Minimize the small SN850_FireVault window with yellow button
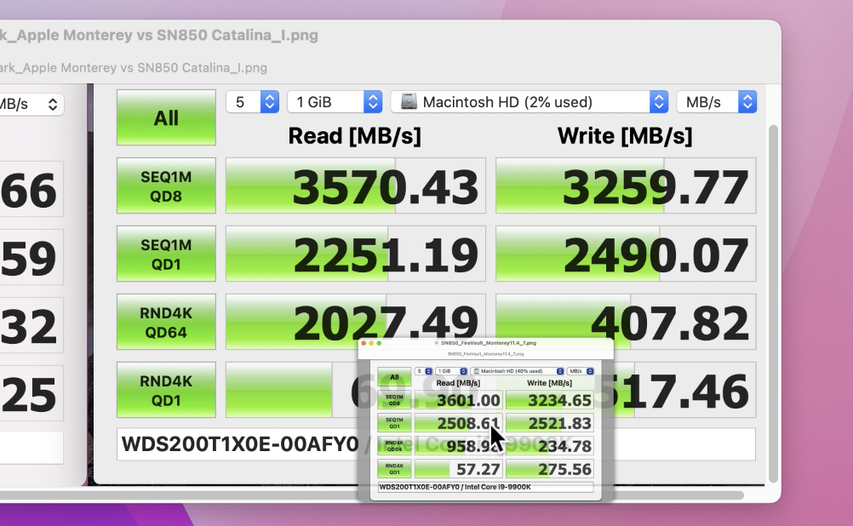The height and width of the screenshot is (526, 853). tap(371, 343)
